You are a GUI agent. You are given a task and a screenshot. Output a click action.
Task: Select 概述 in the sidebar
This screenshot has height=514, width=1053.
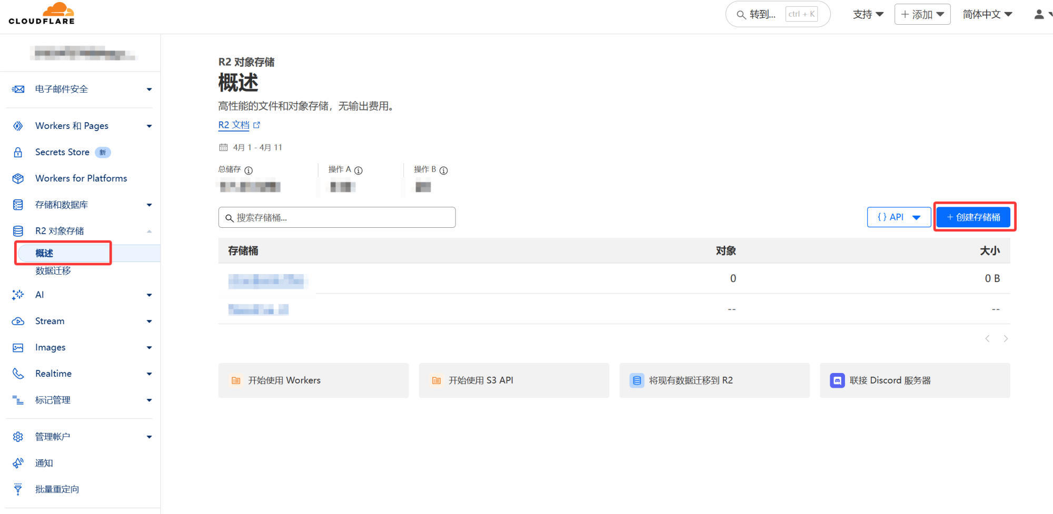point(44,254)
